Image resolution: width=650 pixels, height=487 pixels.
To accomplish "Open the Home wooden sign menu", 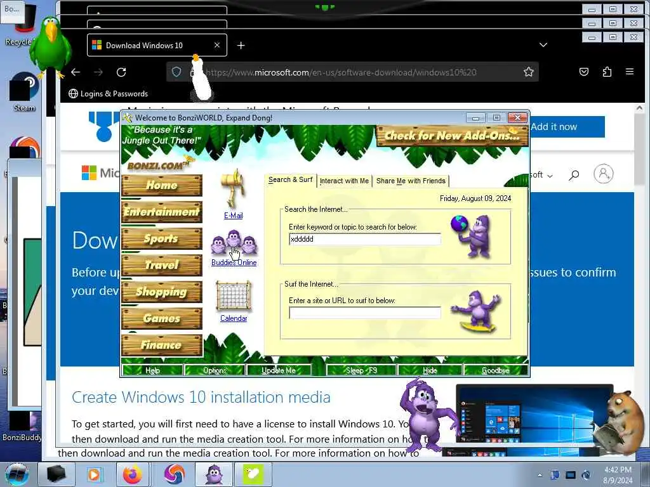I will (x=162, y=185).
